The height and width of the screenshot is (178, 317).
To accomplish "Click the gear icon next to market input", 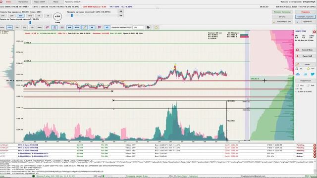I will [148, 27].
